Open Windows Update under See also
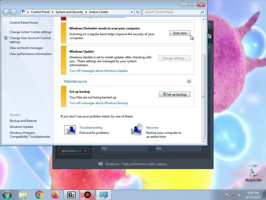266x200 pixels. (x=21, y=127)
